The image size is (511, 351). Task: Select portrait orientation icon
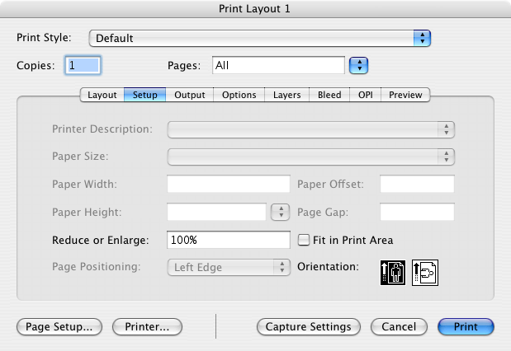pos(392,272)
